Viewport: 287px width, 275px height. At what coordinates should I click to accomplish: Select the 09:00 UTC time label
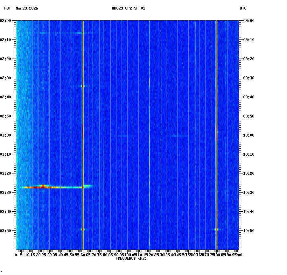tap(248, 21)
